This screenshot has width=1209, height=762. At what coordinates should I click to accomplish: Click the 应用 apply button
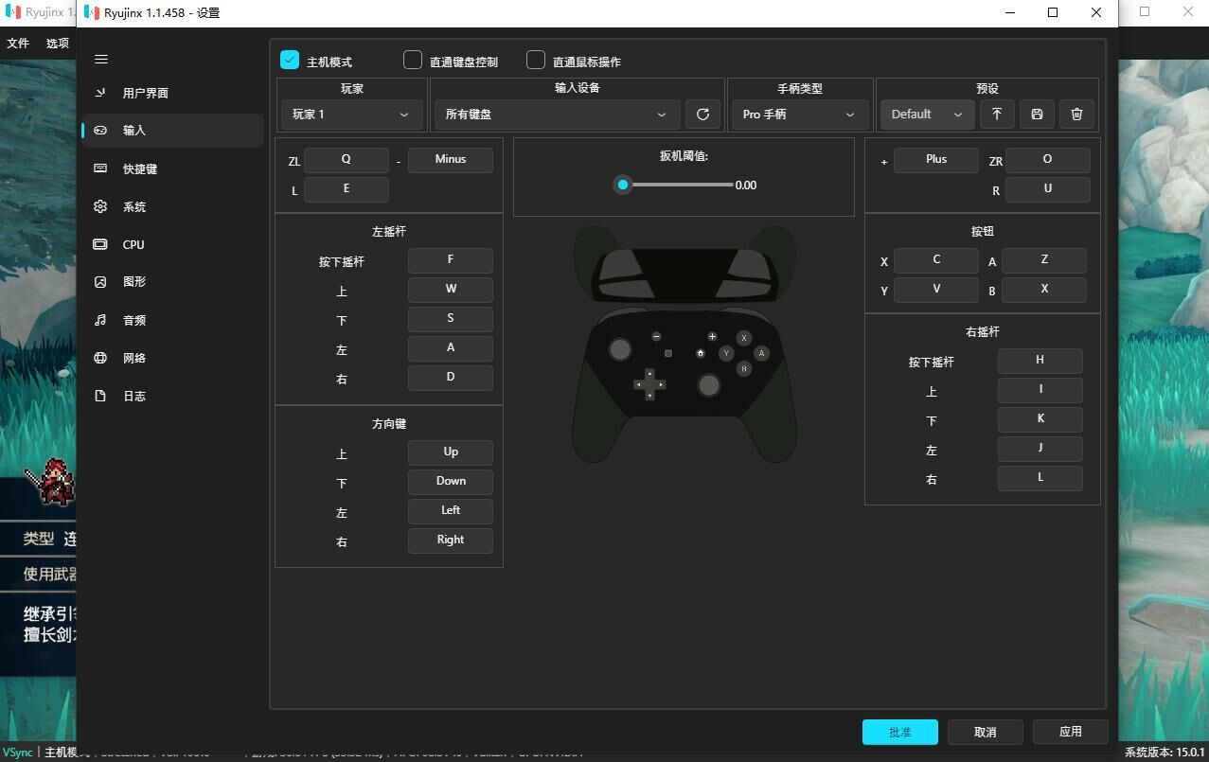[1070, 732]
